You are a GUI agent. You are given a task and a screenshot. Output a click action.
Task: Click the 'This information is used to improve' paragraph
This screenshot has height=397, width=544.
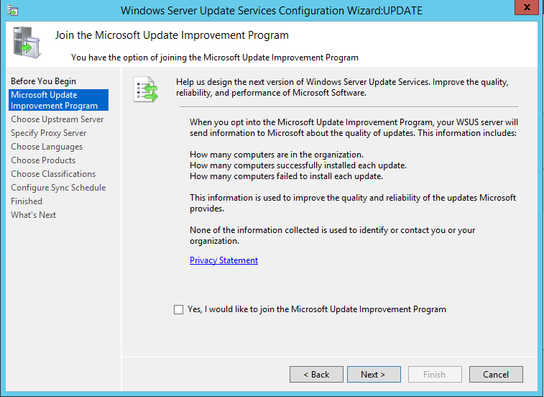tap(353, 204)
